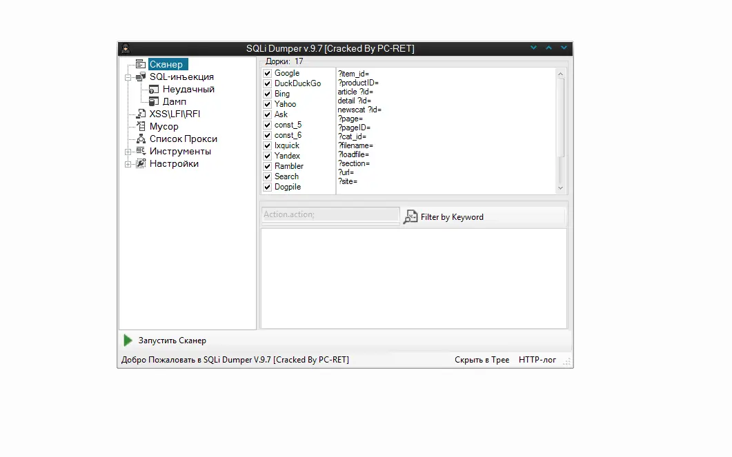Click the Сканер scanner icon in the tree

click(141, 64)
